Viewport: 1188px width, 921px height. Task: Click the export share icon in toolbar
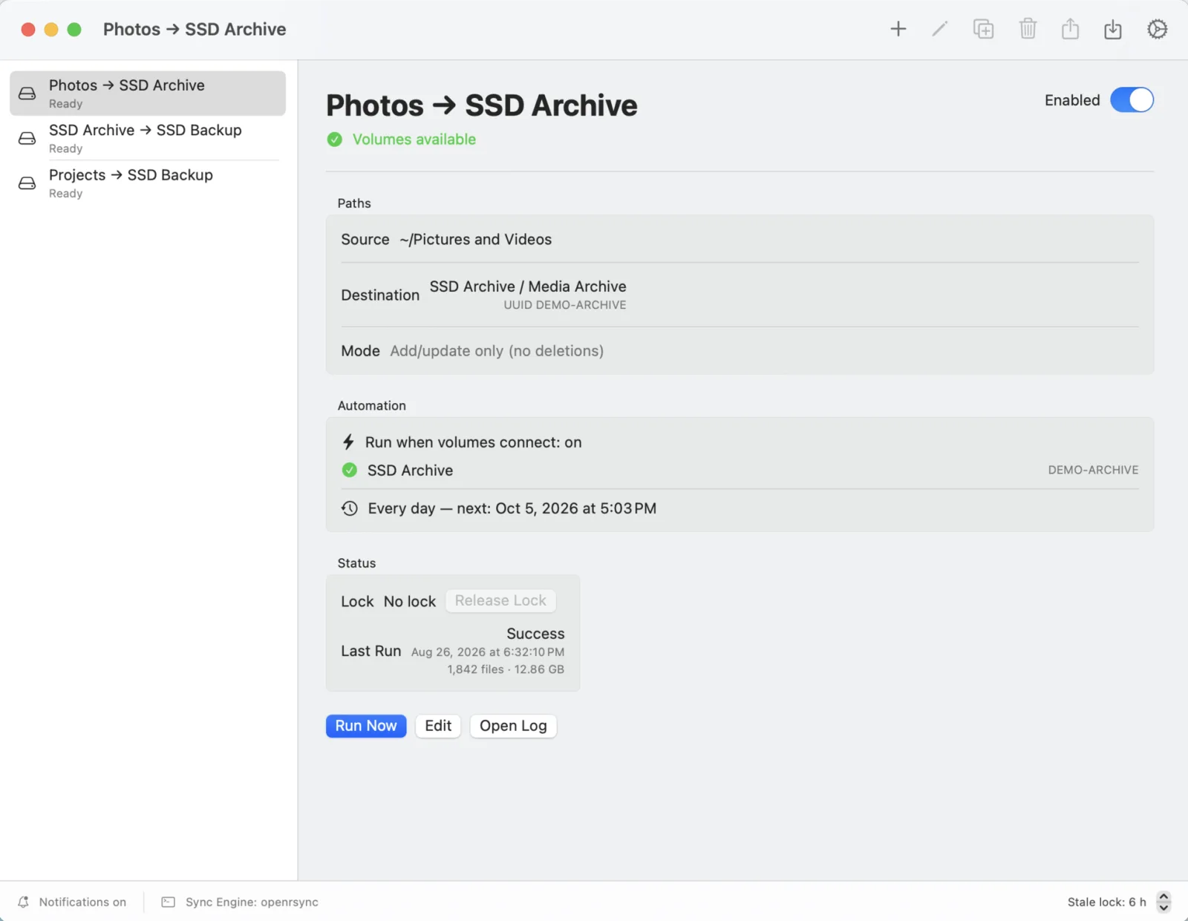[x=1070, y=29]
